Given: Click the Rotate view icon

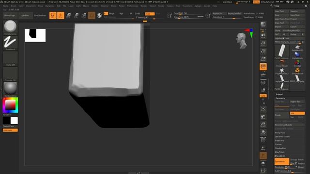Looking at the screenshot, I should click(x=263, y=132).
